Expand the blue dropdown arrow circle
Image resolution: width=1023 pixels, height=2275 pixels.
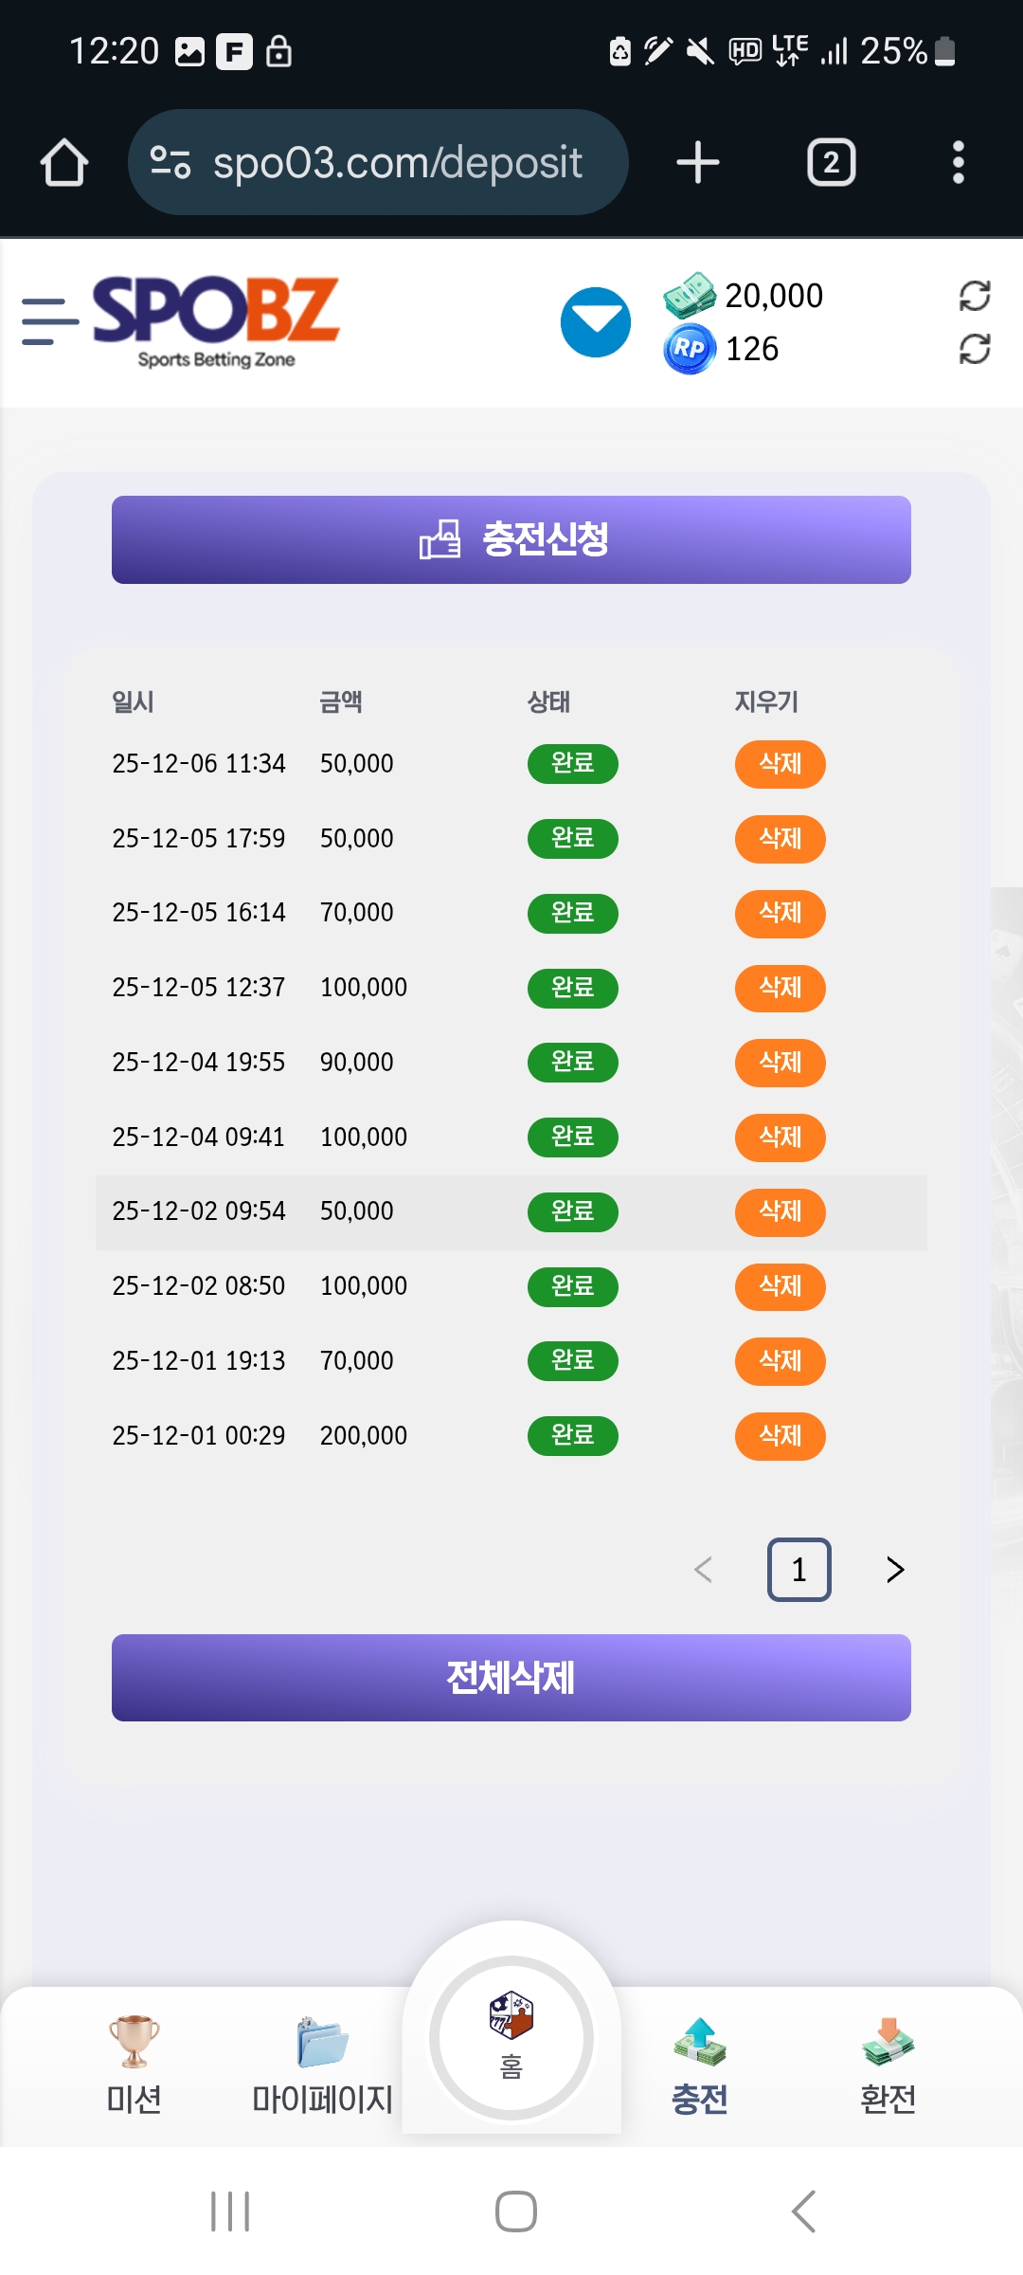[x=595, y=322]
